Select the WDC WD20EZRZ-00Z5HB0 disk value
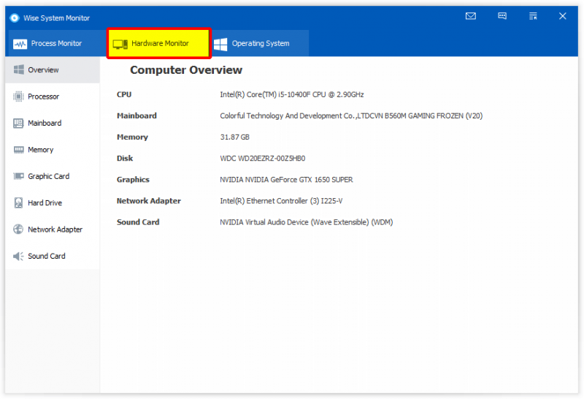Viewport: 584px width, 399px height. click(x=263, y=159)
